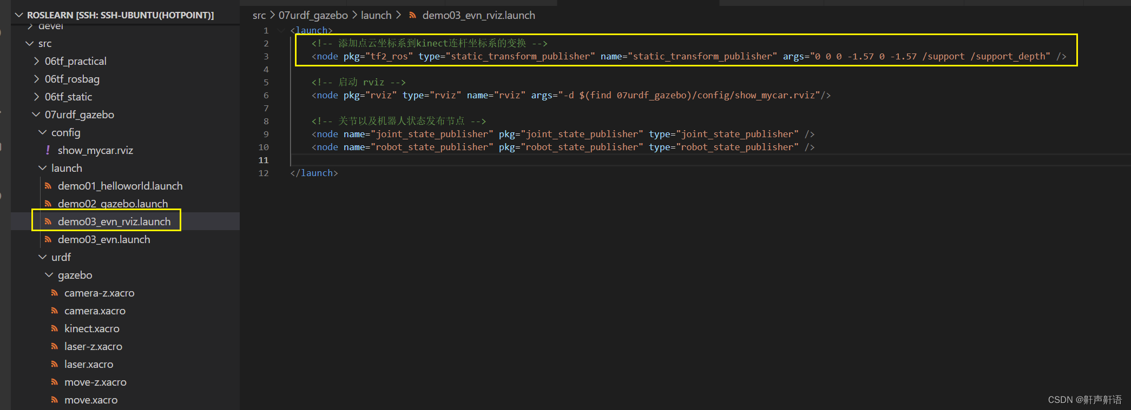This screenshot has width=1131, height=410.
Task: Select the 07urdf_gazebo folder label
Action: (80, 115)
